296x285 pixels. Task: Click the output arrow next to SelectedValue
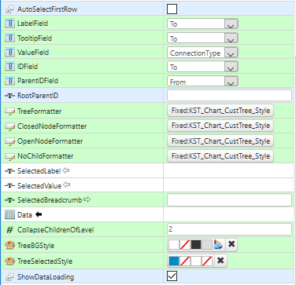coord(67,185)
